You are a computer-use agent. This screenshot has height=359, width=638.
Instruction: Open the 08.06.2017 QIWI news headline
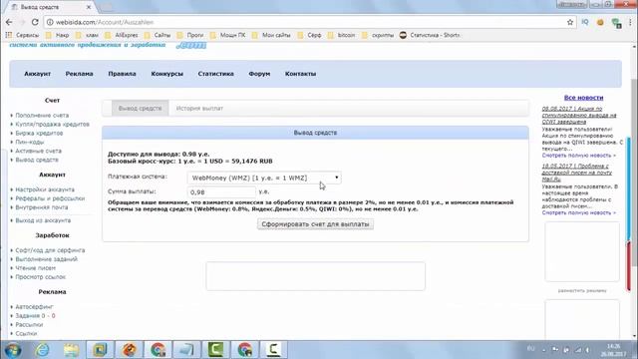pos(579,116)
